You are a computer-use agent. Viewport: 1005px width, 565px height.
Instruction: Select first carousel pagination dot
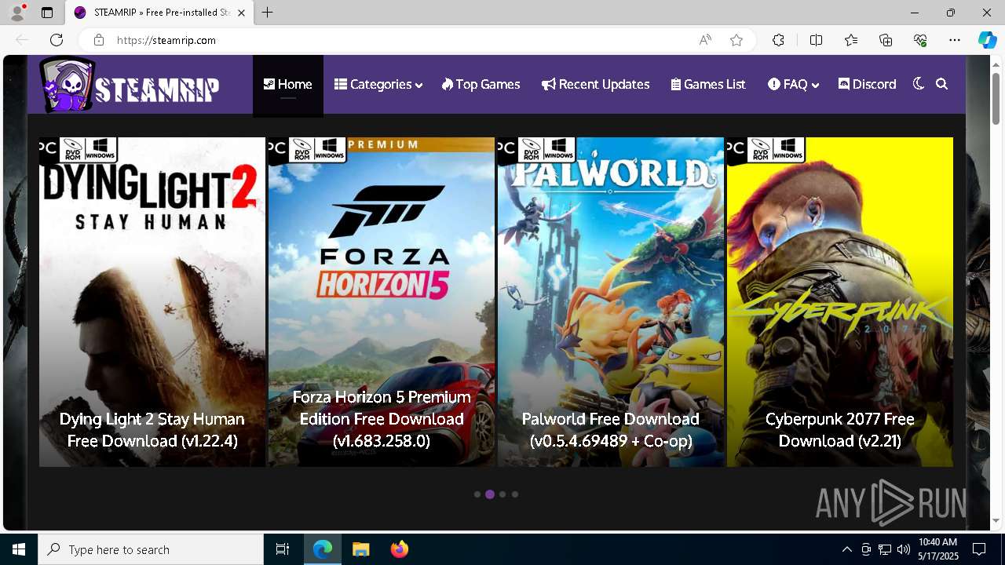[477, 494]
